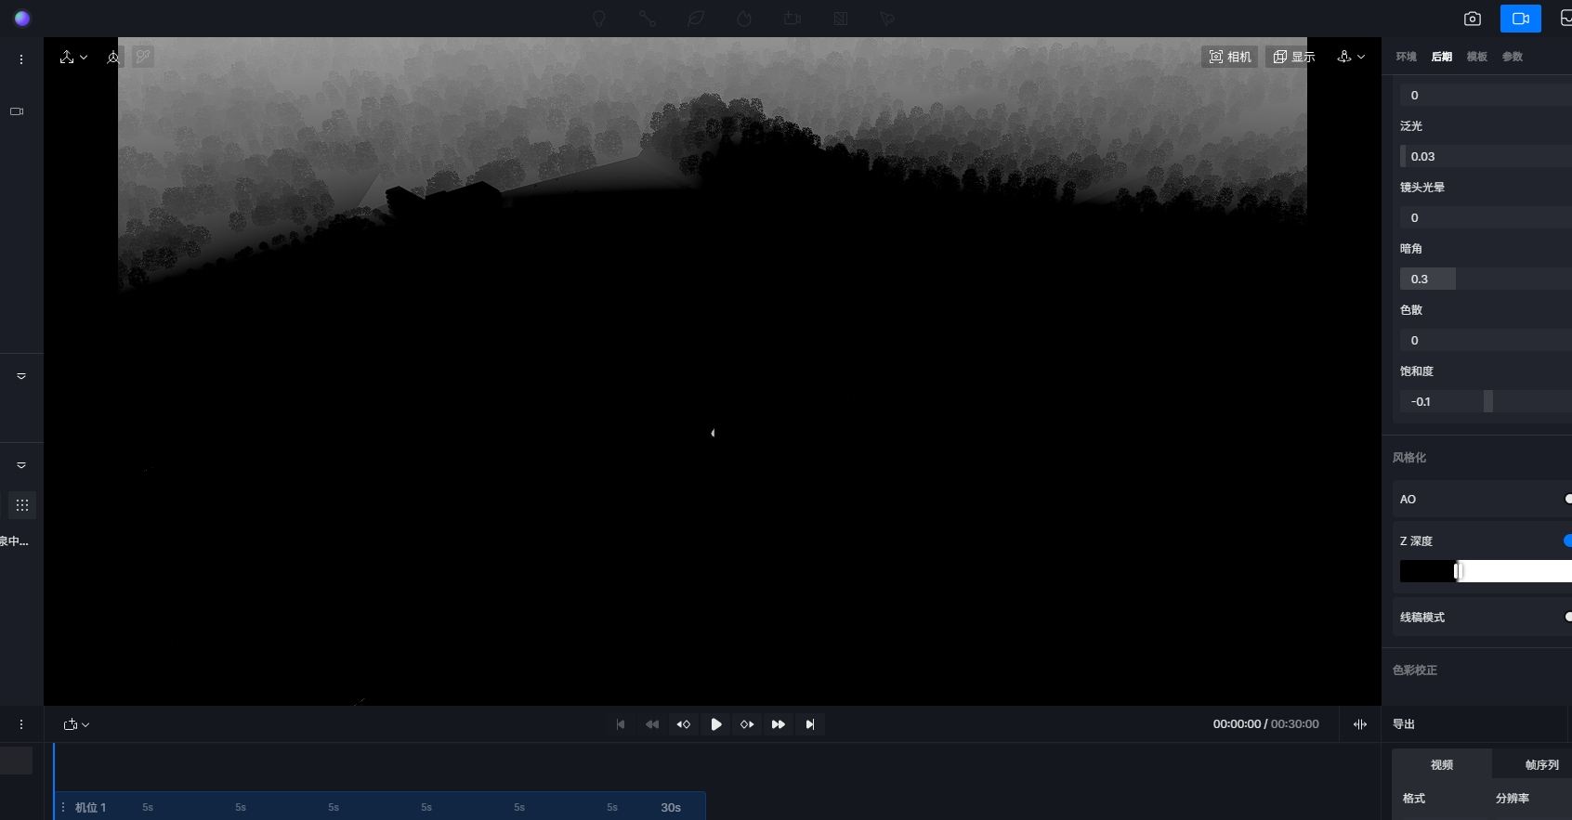The width and height of the screenshot is (1572, 820).
Task: Click the track drag handle beside 机位 1
Action: pos(63,807)
